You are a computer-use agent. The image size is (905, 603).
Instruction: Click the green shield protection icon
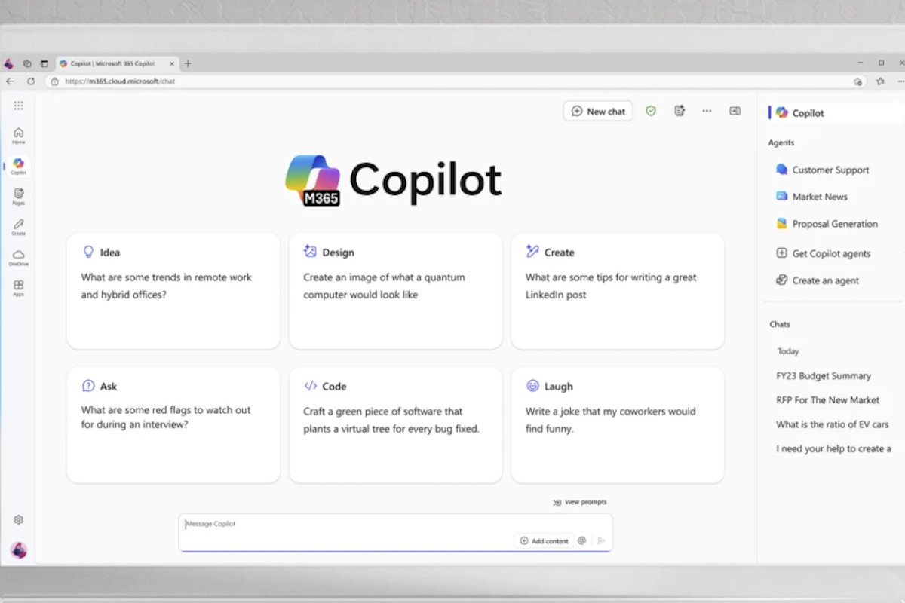click(x=651, y=111)
